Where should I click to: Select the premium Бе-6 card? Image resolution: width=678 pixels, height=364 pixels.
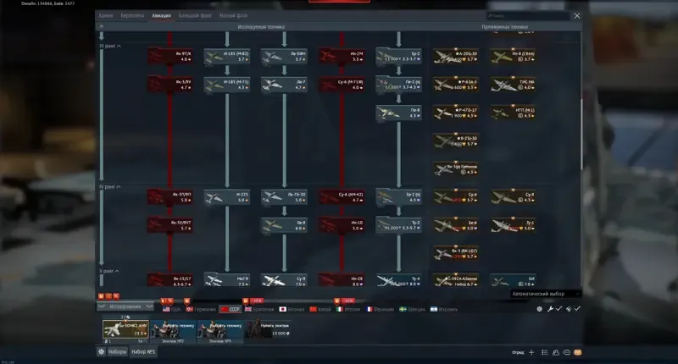(456, 225)
